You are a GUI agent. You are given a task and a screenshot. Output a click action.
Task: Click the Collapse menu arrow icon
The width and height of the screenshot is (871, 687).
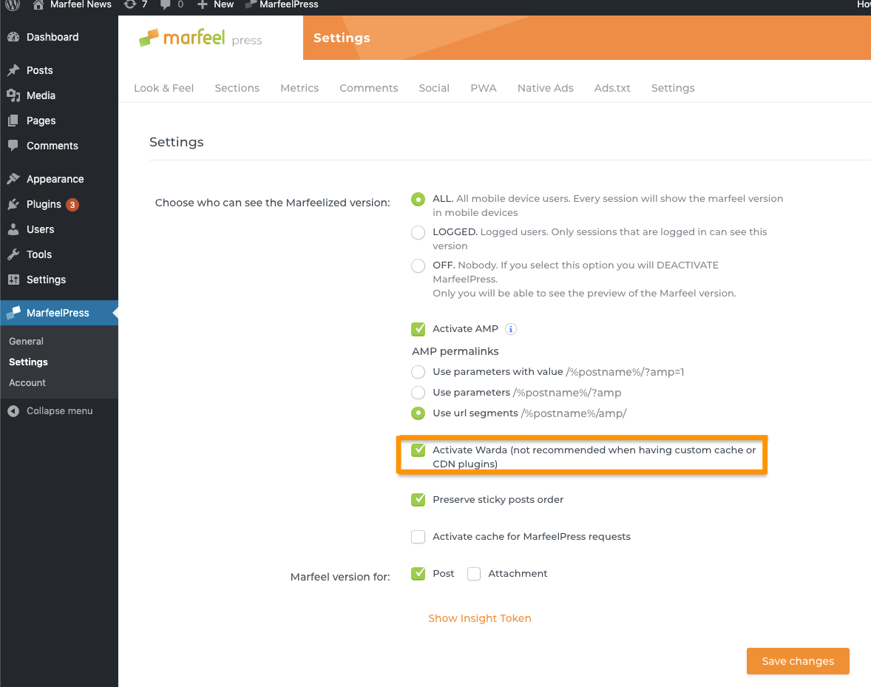pyautogui.click(x=13, y=411)
